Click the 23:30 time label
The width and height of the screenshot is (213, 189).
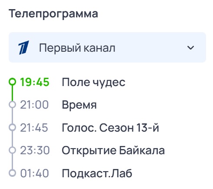pyautogui.click(x=35, y=150)
